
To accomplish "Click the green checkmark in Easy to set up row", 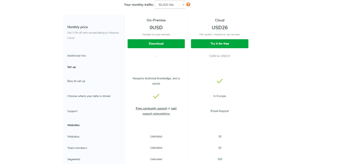I will 220,81.
